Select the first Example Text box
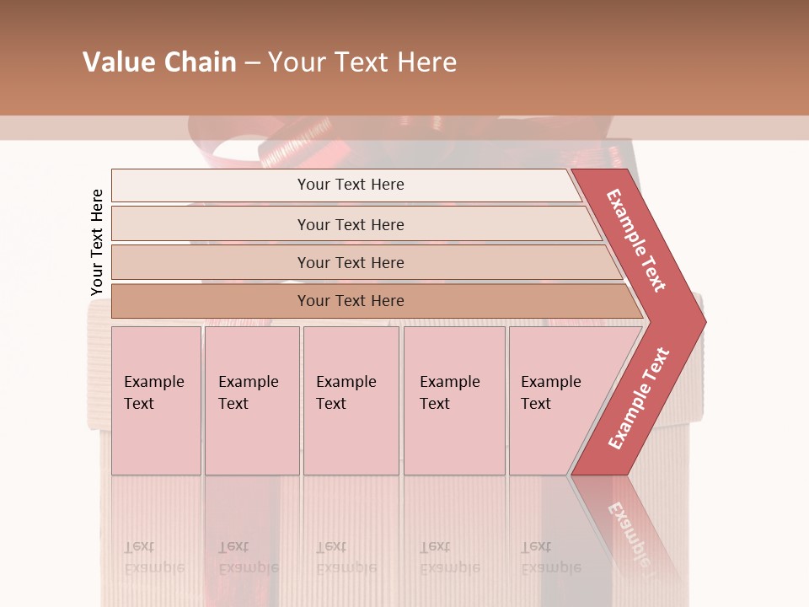This screenshot has width=809, height=607. click(x=156, y=400)
